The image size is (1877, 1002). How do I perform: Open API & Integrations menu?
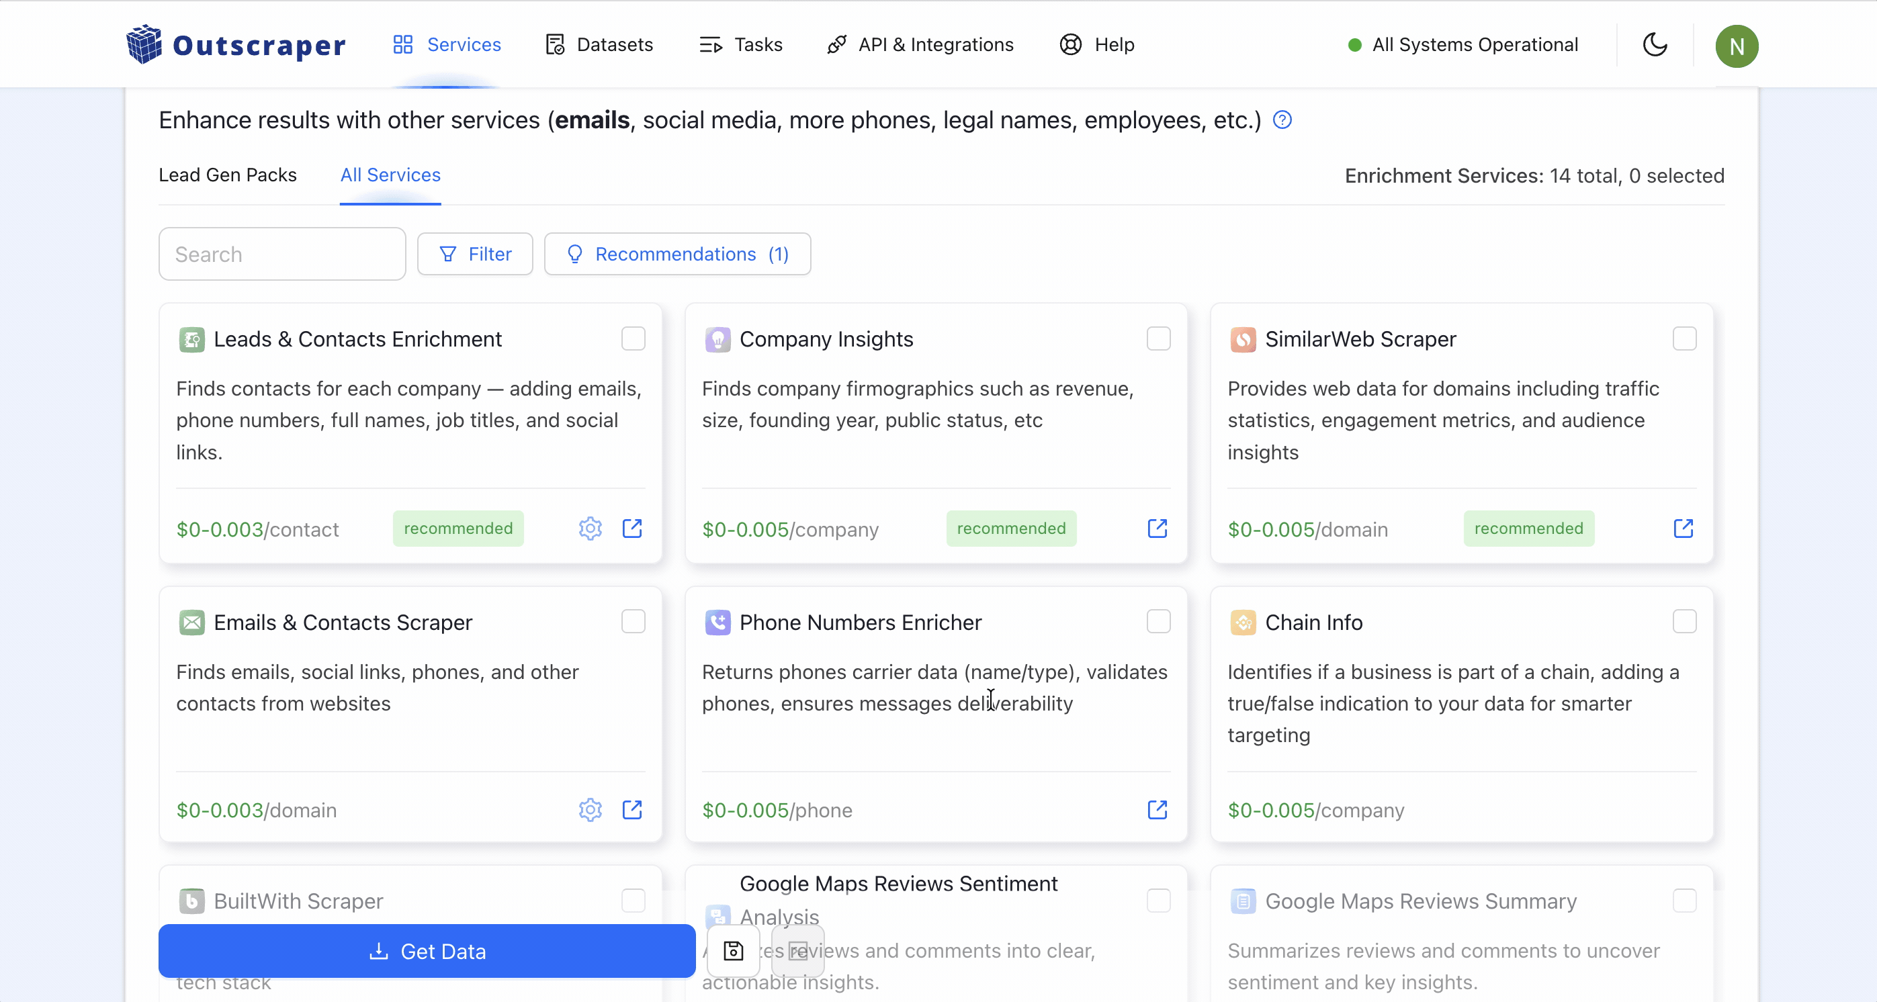(920, 44)
